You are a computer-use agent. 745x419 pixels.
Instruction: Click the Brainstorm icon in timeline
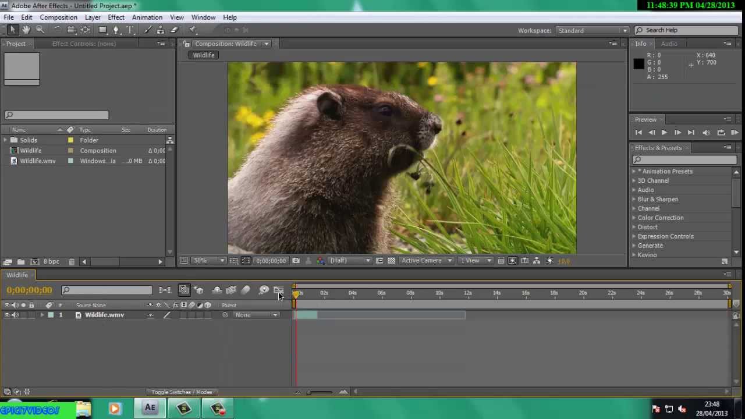coord(264,290)
